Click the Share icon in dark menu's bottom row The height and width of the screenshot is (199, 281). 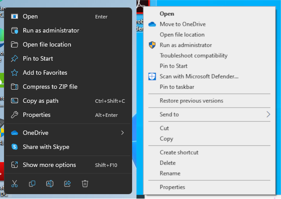click(67, 184)
